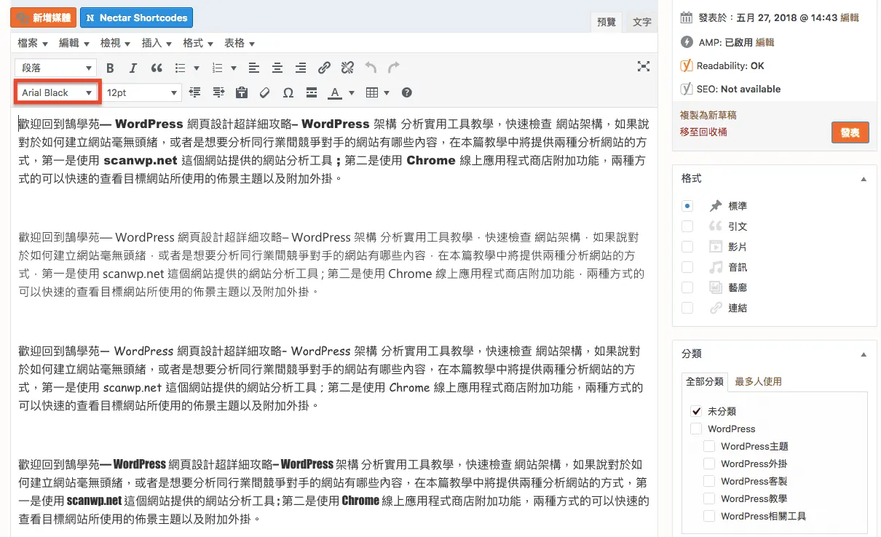Open the 段落 paragraph format dropdown
Screen dimensions: 881x537
coord(55,68)
